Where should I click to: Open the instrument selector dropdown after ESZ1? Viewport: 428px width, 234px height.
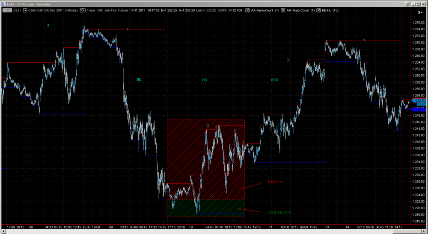coord(25,10)
